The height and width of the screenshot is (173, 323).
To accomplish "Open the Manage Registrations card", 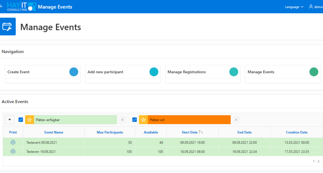I will (x=203, y=74).
